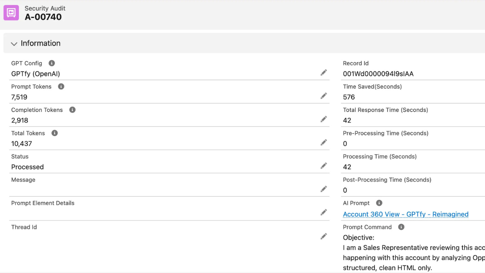Edit the Prompt Tokens value

coord(323,96)
